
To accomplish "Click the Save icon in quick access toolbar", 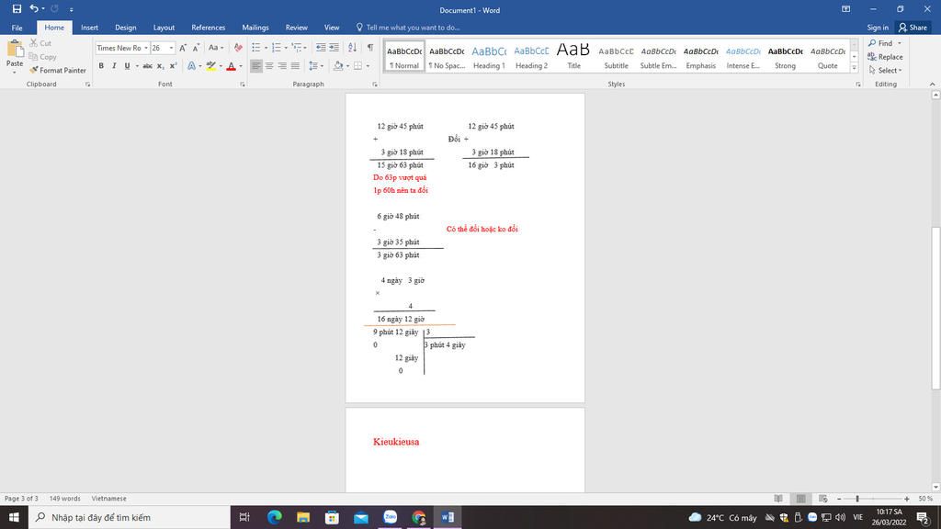I will (x=17, y=9).
